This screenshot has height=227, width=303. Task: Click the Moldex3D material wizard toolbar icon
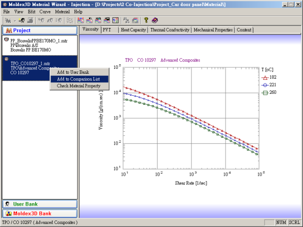[x=8, y=20]
